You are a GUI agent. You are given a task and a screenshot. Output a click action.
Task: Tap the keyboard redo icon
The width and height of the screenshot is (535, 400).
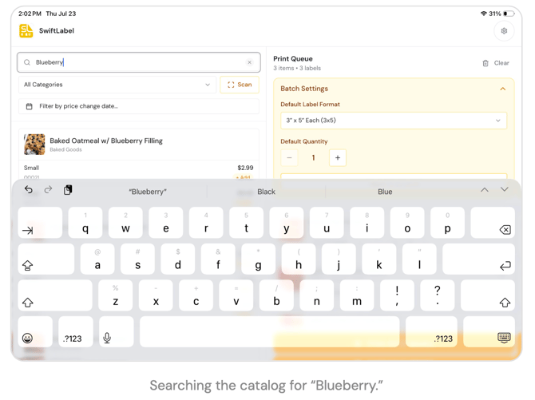click(x=48, y=189)
